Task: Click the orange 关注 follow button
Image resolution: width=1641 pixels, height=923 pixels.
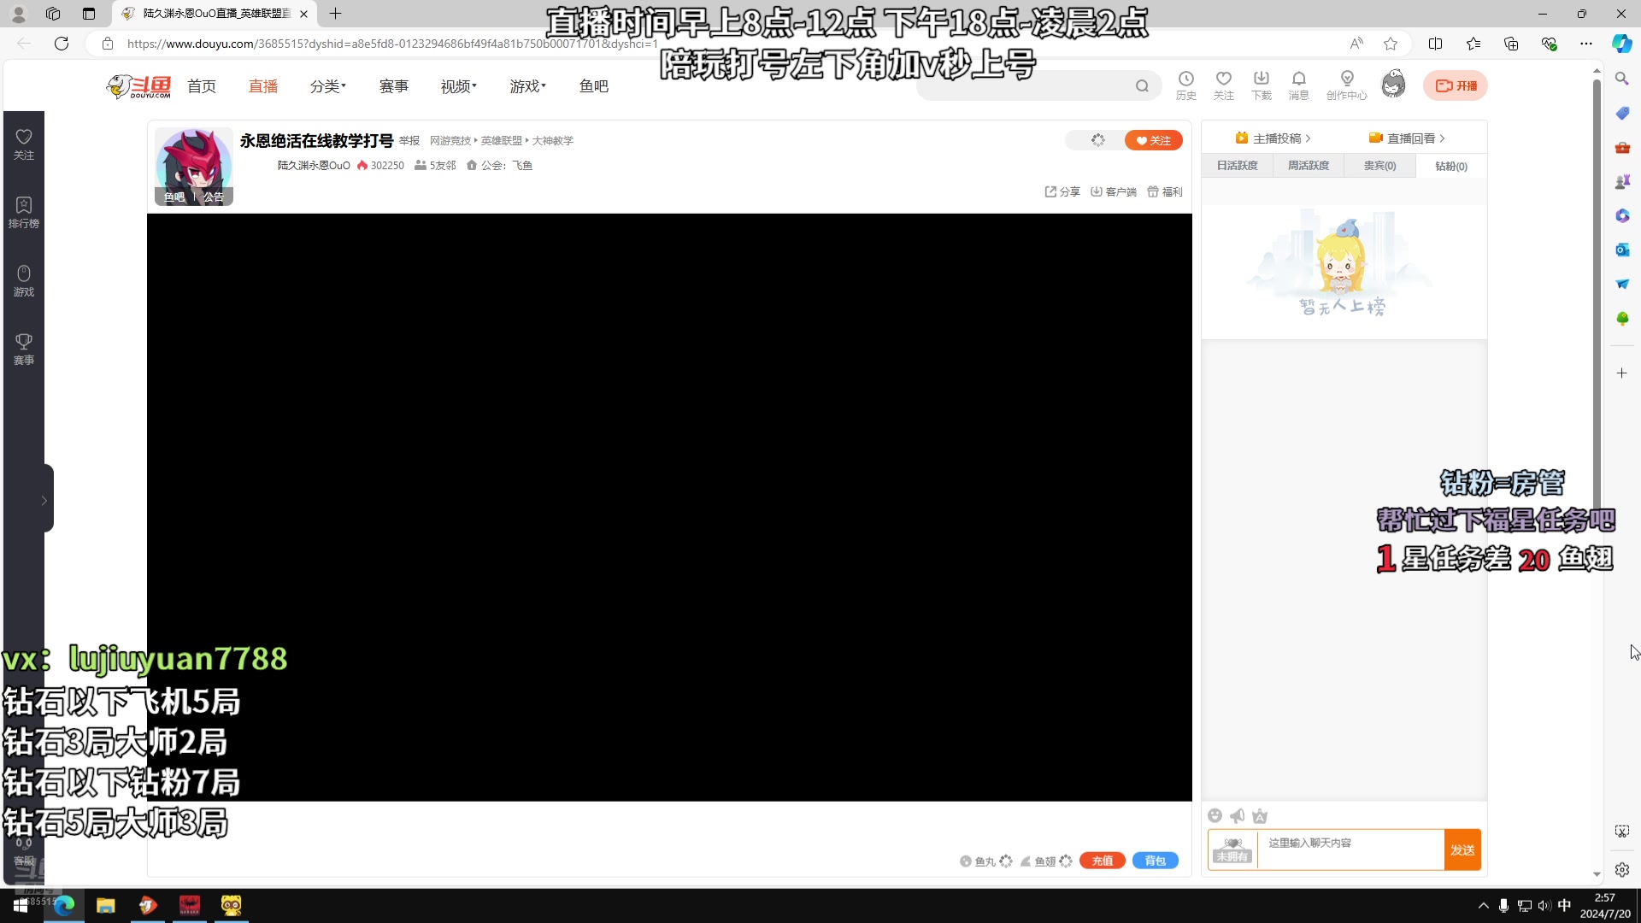Action: (x=1154, y=140)
